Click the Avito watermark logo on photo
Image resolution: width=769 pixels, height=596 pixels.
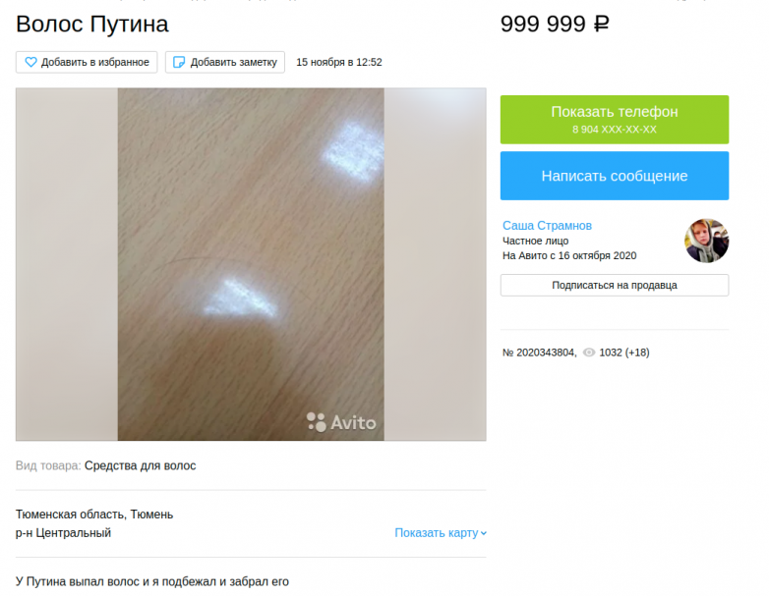point(341,422)
